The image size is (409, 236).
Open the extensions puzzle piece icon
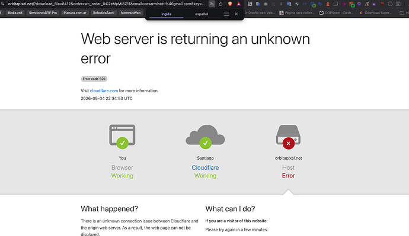click(x=390, y=4)
